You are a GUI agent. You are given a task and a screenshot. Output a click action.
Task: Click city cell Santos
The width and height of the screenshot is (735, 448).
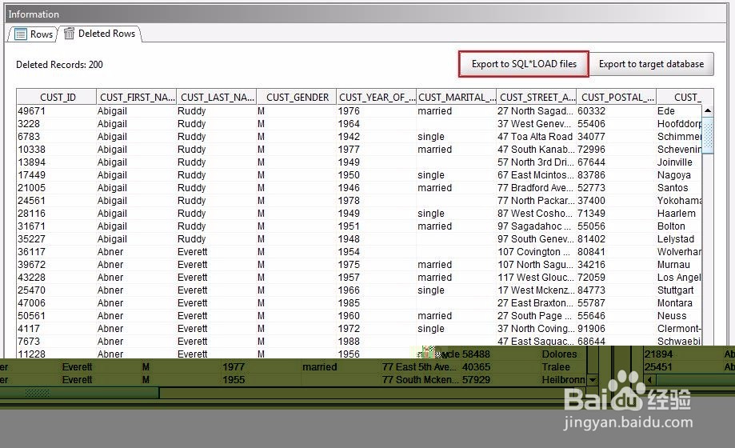point(679,188)
